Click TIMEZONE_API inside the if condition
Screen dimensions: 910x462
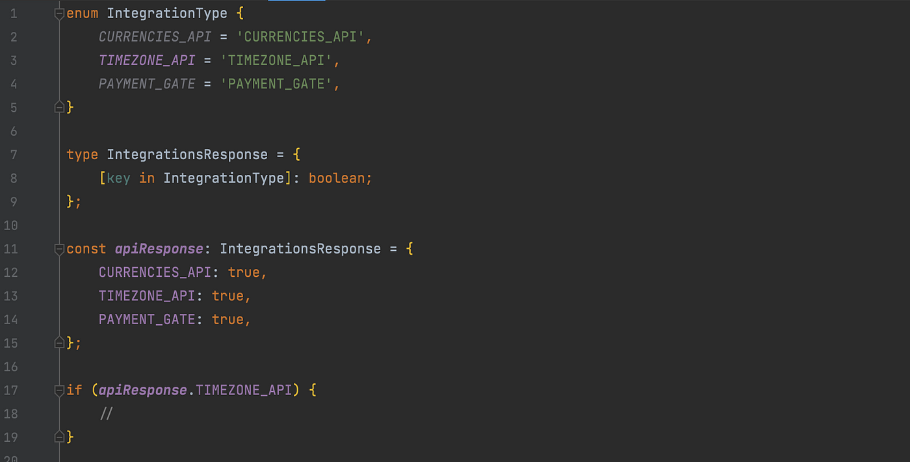click(x=244, y=390)
